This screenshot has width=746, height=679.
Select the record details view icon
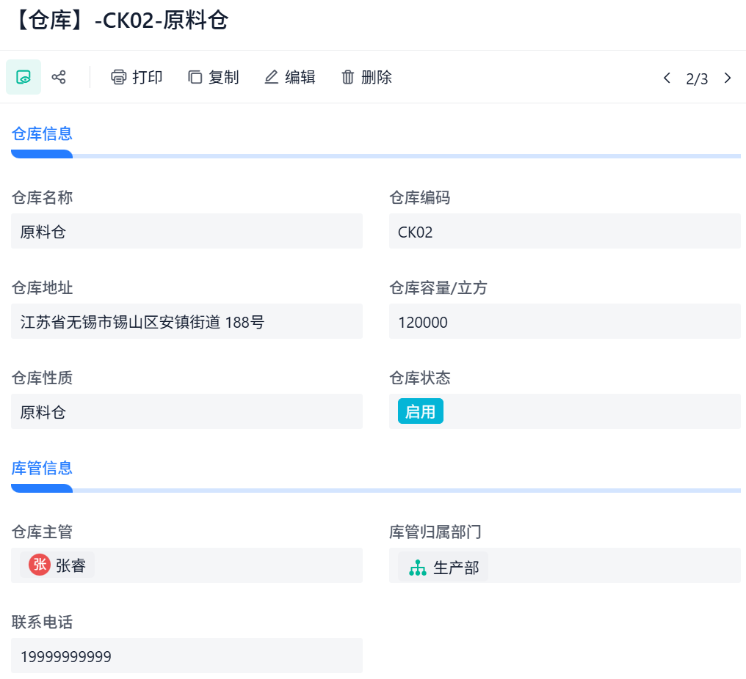point(22,77)
